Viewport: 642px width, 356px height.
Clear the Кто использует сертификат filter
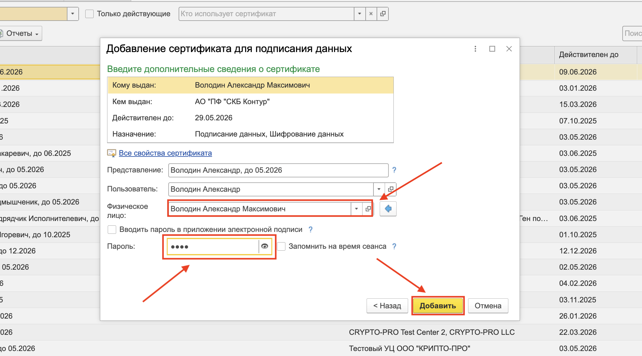pyautogui.click(x=371, y=14)
